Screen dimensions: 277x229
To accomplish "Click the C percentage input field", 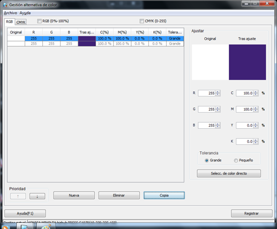I will coord(245,93).
